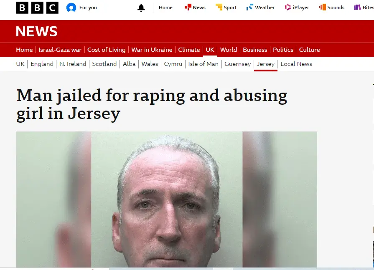Viewport: 374px width, 270px height.
Task: Click the purple Bitesize icon
Action: pyautogui.click(x=358, y=7)
